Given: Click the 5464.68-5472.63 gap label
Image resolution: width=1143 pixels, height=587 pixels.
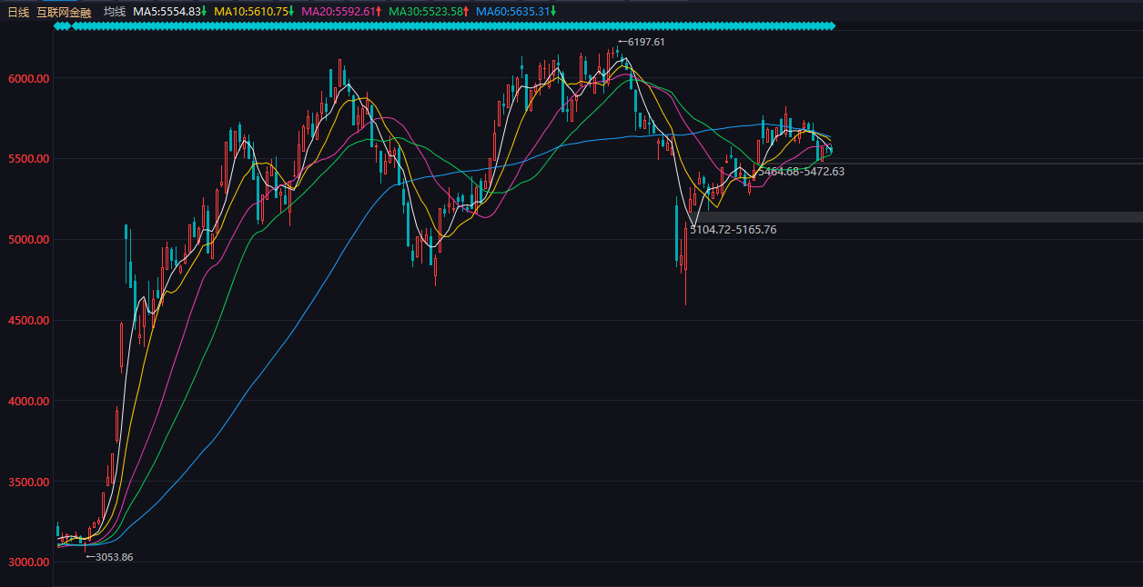Looking at the screenshot, I should (x=801, y=171).
